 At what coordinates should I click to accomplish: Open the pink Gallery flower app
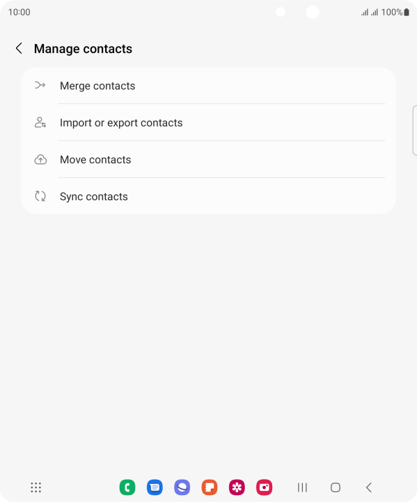(x=237, y=487)
